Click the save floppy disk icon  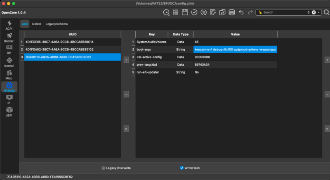click(185, 12)
